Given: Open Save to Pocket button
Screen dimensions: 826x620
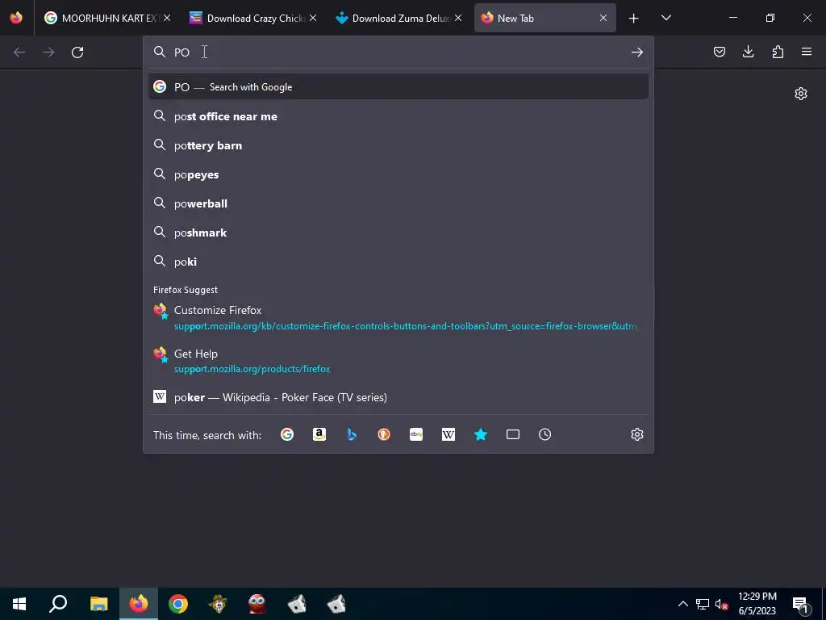Looking at the screenshot, I should [x=720, y=52].
